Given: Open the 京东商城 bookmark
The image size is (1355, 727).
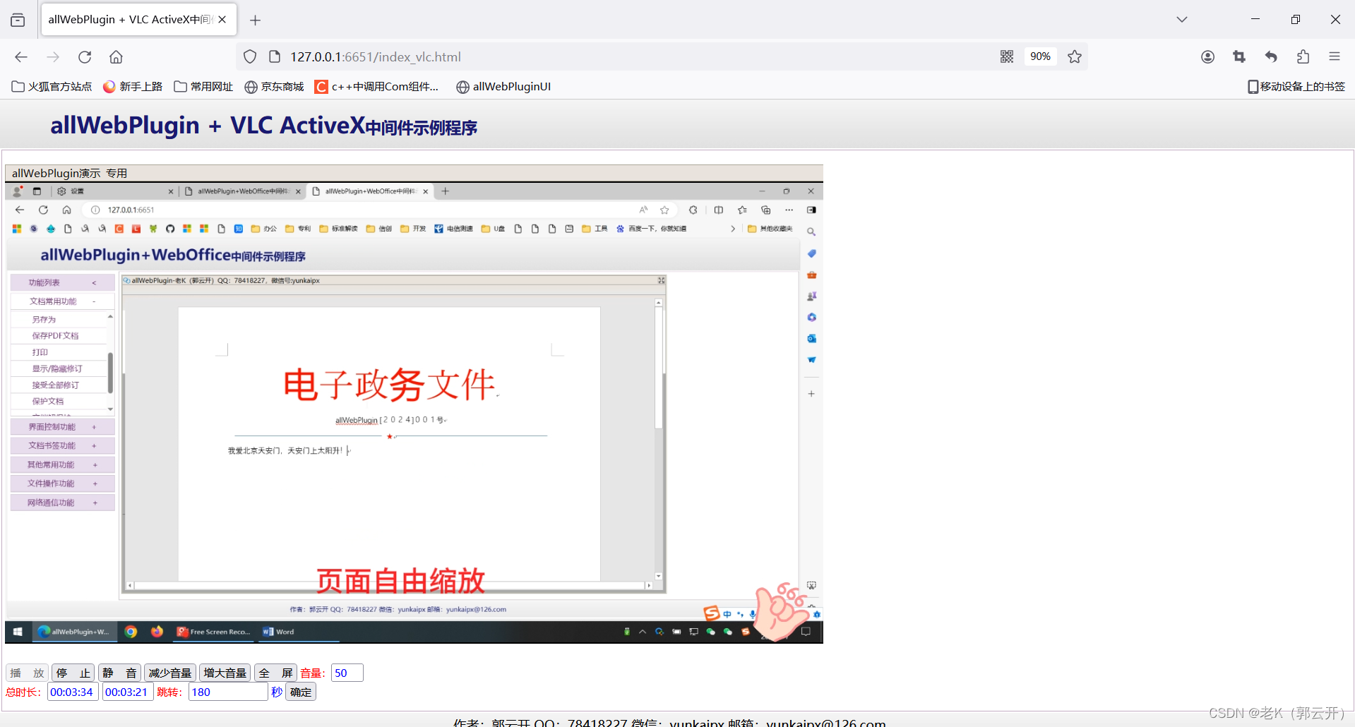Looking at the screenshot, I should [274, 87].
